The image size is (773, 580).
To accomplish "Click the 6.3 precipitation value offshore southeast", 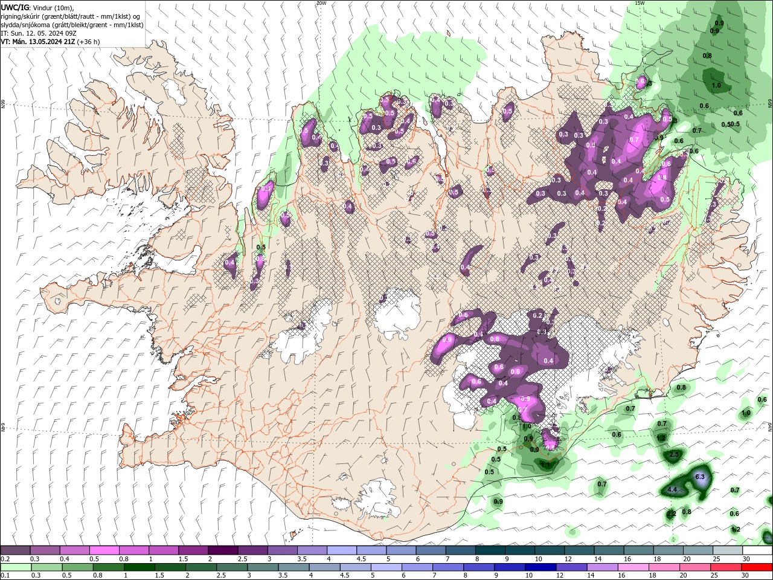I will point(700,477).
